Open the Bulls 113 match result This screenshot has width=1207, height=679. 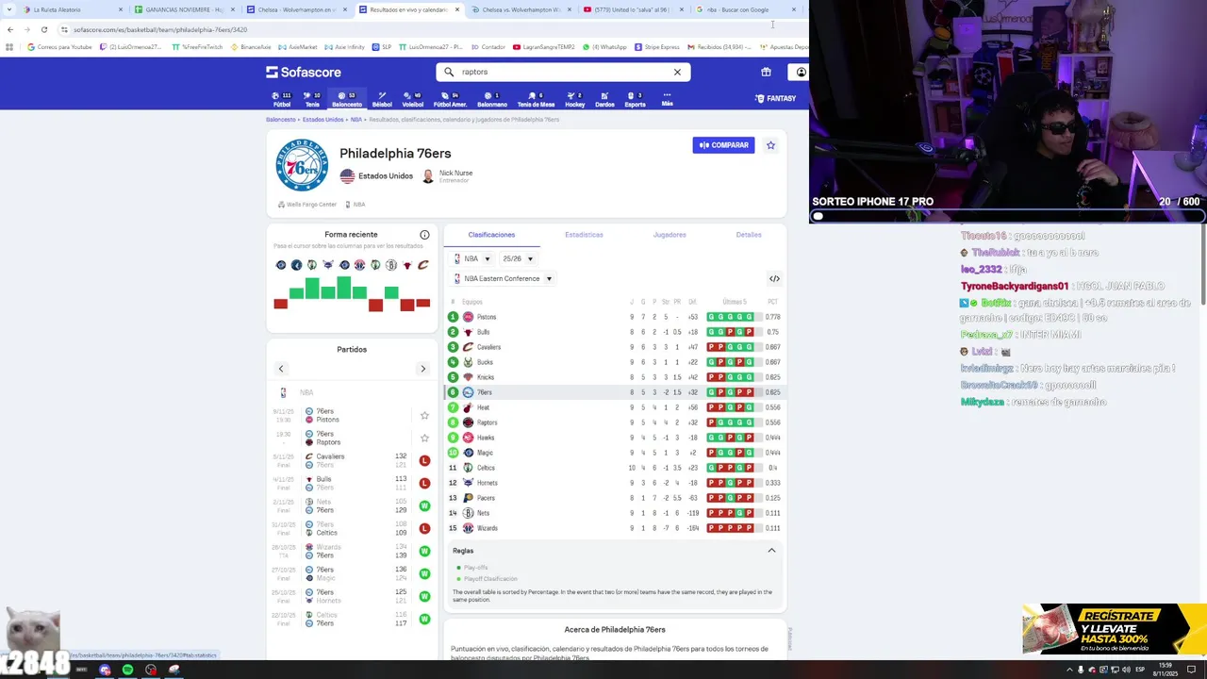pos(352,483)
